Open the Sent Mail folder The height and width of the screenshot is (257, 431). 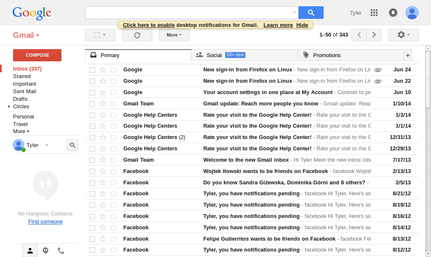pos(24,91)
